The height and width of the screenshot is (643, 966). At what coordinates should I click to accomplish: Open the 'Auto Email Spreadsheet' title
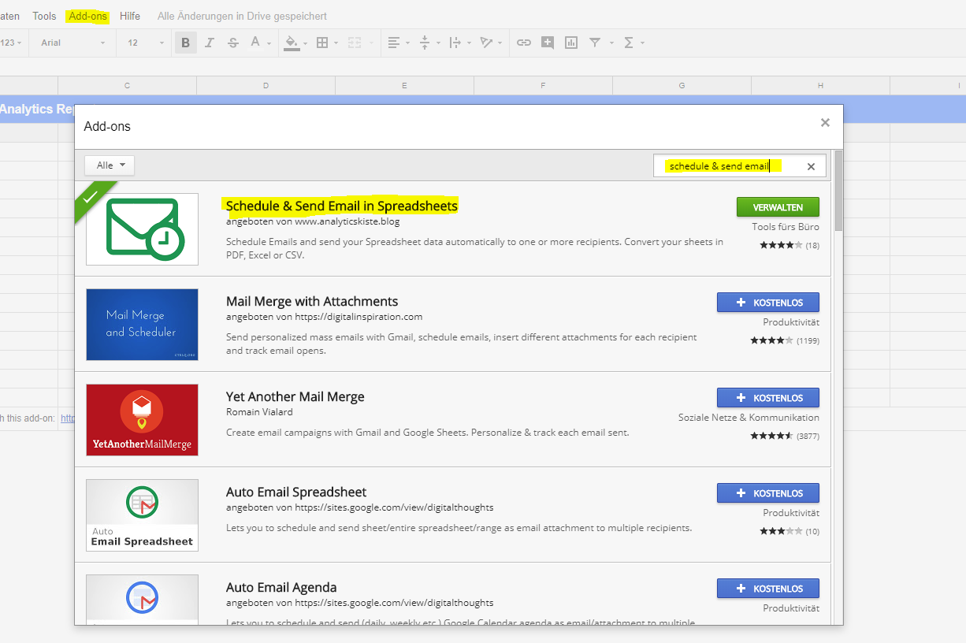(x=296, y=492)
